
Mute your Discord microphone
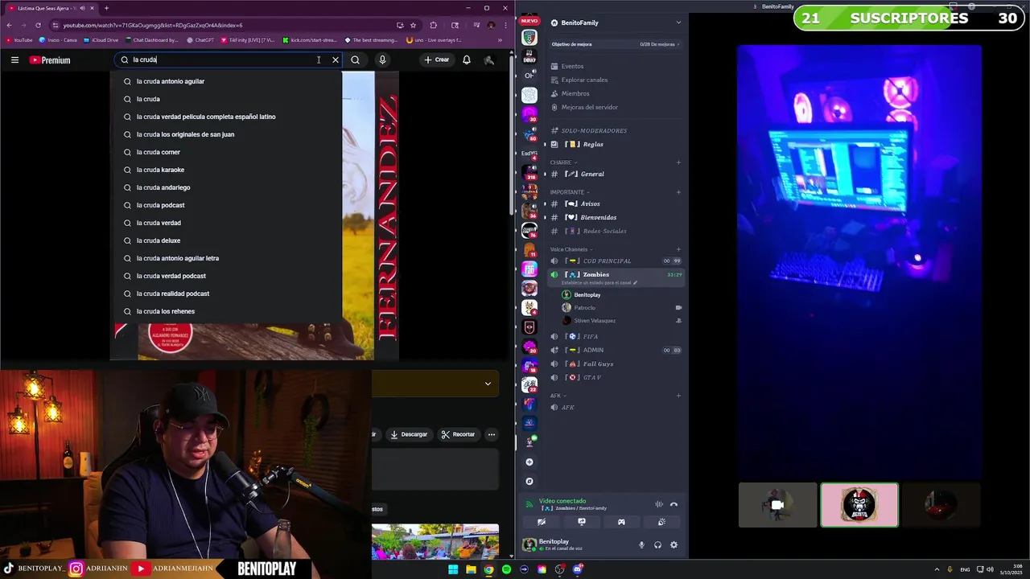(x=641, y=544)
